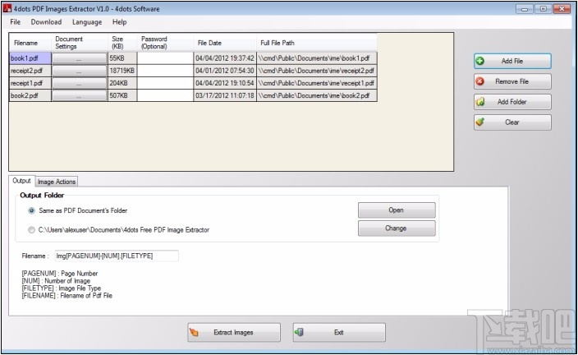This screenshot has height=355, width=578.
Task: Click the Password (Optional) column header
Action: 165,43
